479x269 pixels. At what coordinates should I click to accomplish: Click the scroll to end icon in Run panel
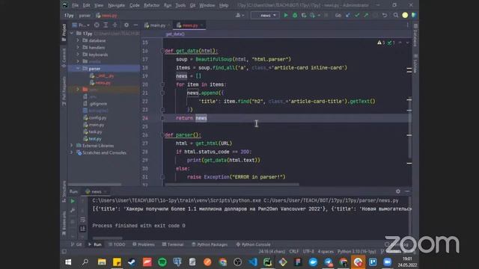[x=82, y=229]
